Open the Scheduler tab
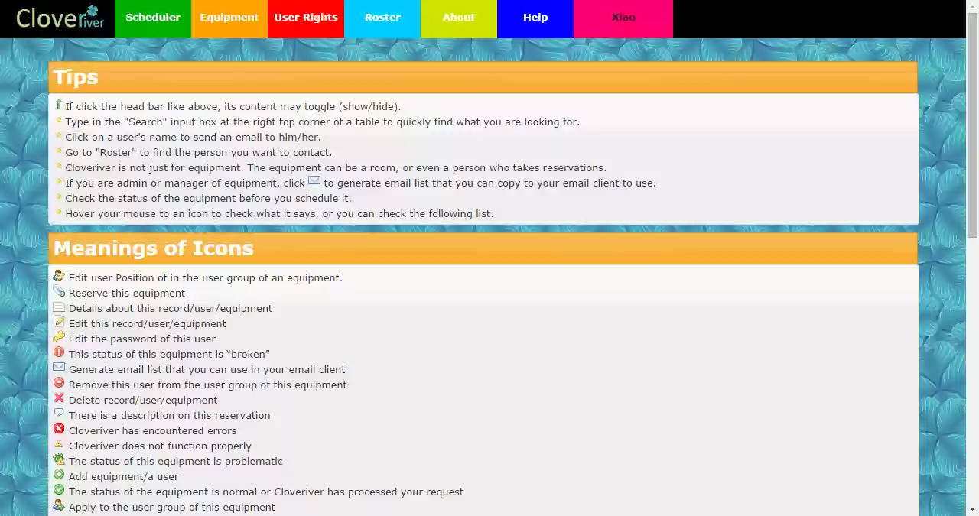Image resolution: width=979 pixels, height=516 pixels. 153,17
